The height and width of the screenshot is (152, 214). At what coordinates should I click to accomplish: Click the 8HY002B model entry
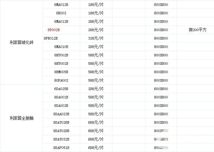coord(61,55)
